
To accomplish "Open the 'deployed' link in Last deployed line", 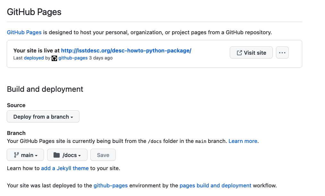I will (34, 58).
